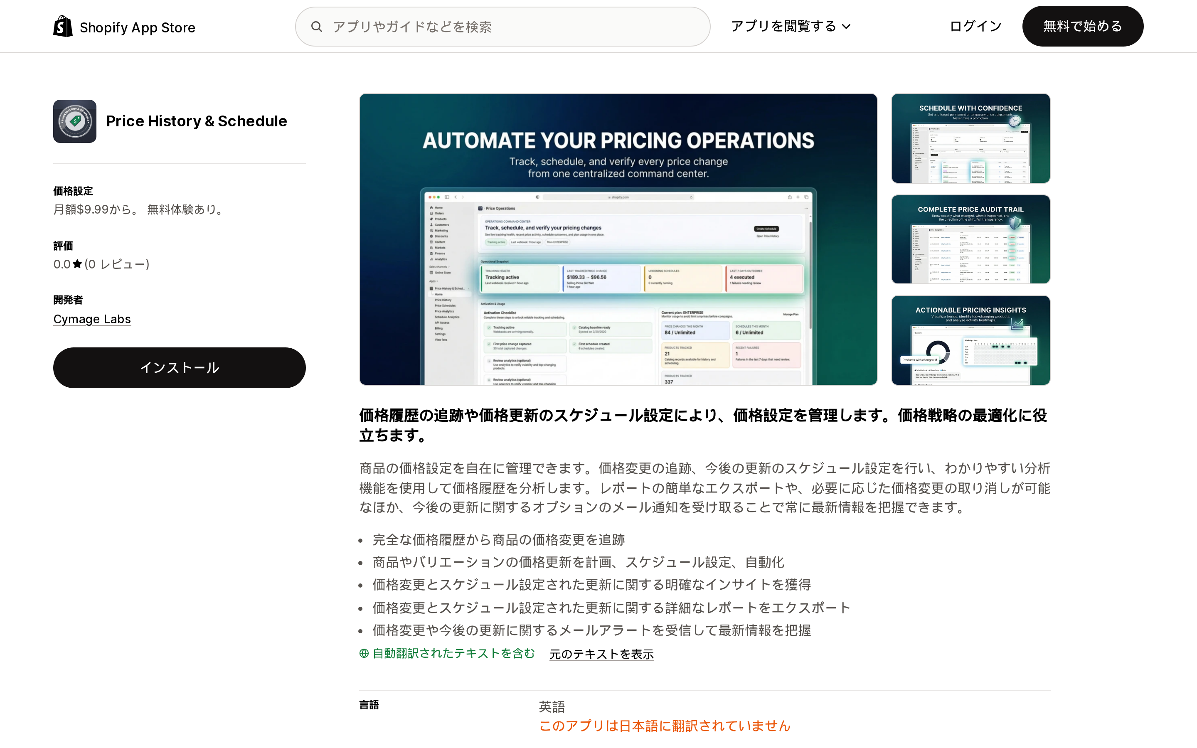Click the 言語 section label
Viewport: 1197px width, 748px height.
click(x=369, y=705)
